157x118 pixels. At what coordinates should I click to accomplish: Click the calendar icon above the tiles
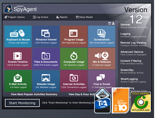(x=109, y=23)
